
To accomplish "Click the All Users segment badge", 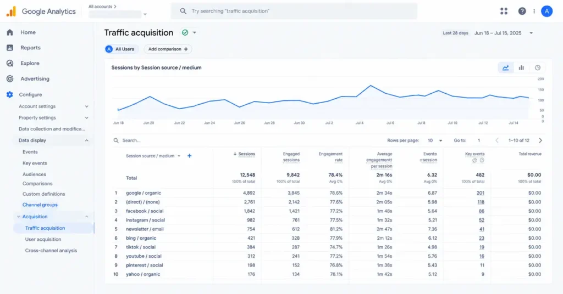I will click(x=122, y=49).
